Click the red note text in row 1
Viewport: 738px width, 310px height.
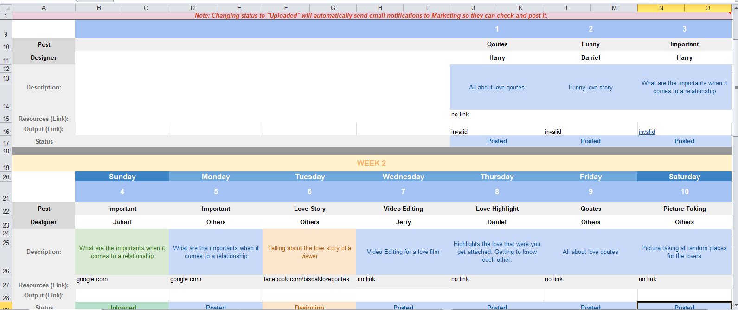(x=371, y=16)
